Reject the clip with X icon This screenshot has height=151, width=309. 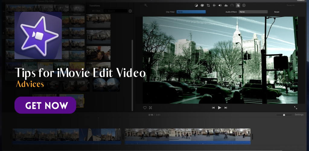pos(151,108)
